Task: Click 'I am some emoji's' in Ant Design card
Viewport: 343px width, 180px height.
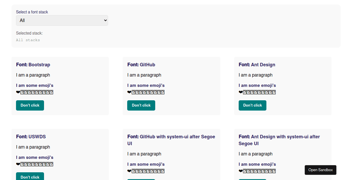Action: pos(257,85)
